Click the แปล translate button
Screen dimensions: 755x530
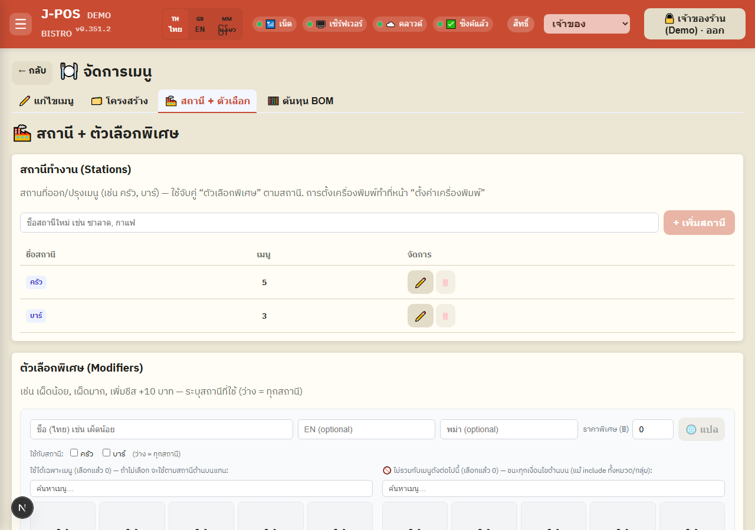click(x=701, y=429)
